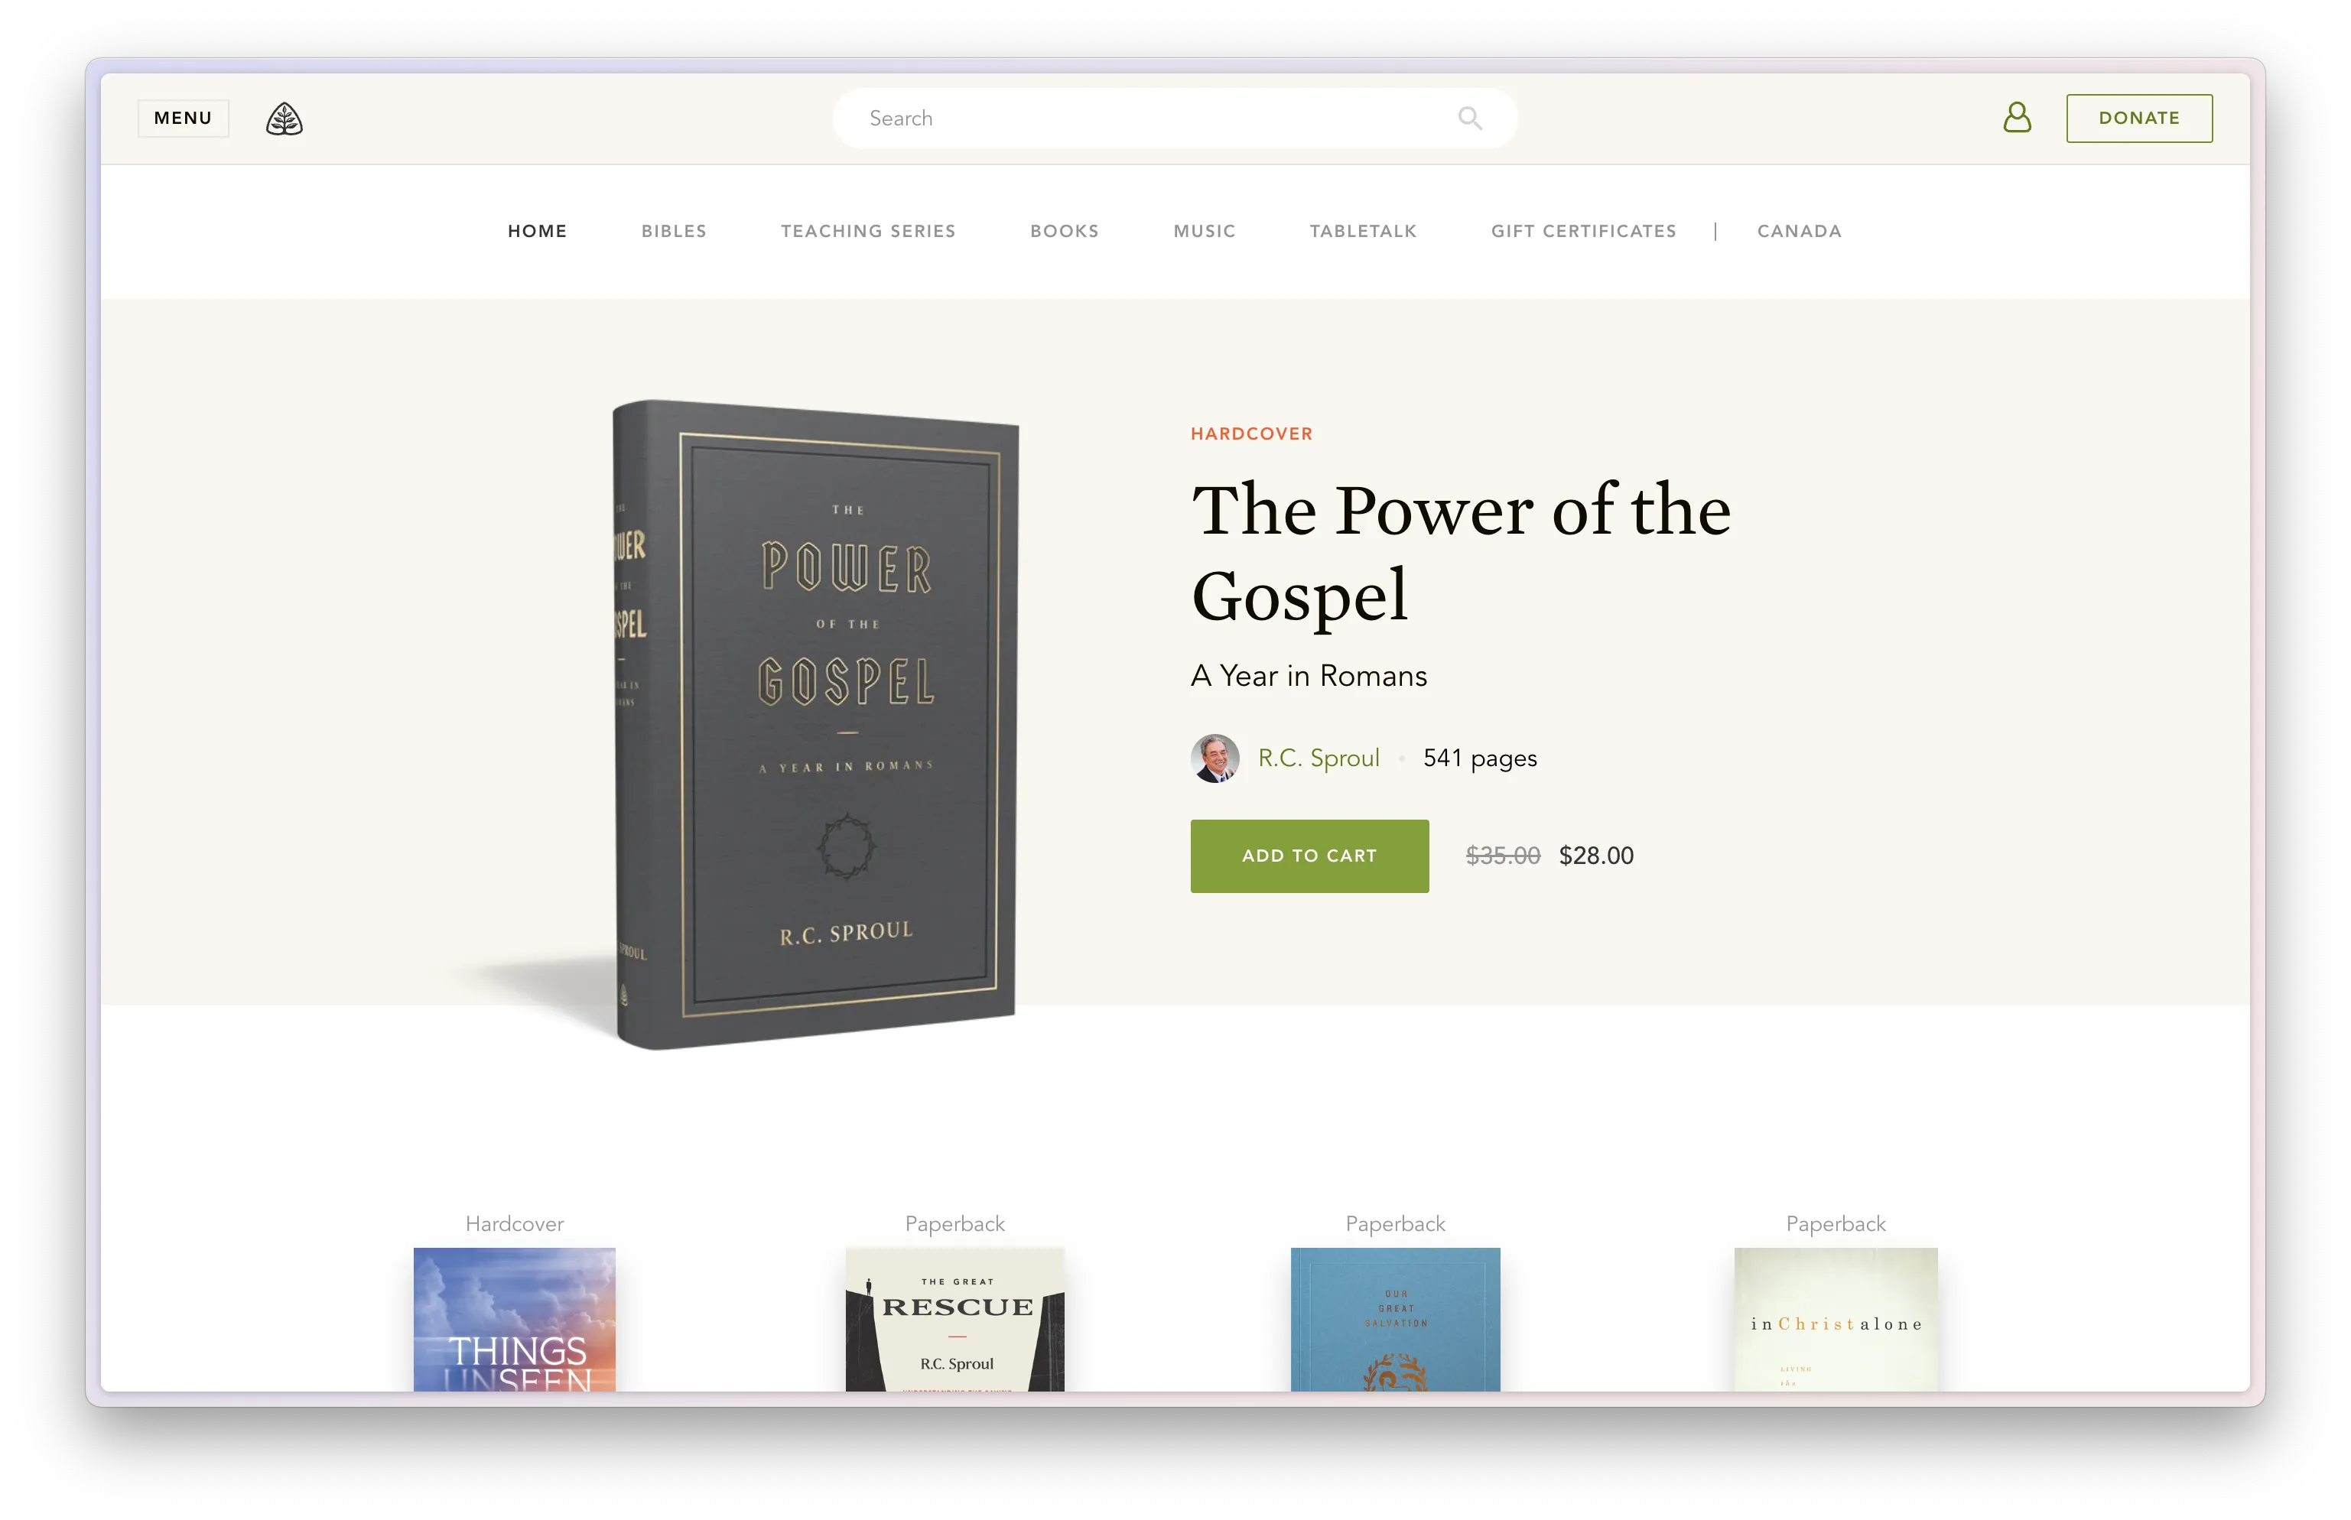2351x1520 pixels.
Task: Click the Power of the Gospel book cover
Action: pos(815,725)
